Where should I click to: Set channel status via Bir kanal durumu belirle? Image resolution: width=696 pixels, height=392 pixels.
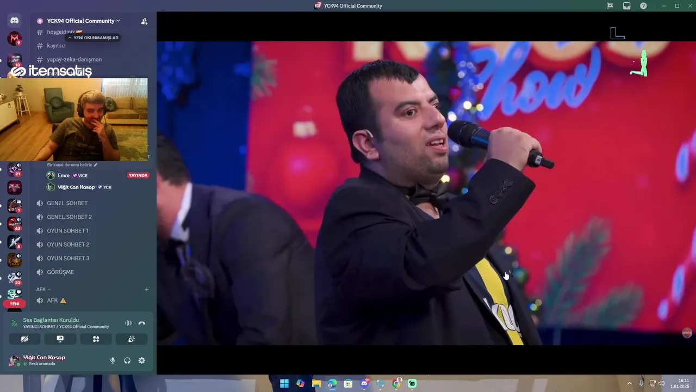pyautogui.click(x=72, y=164)
